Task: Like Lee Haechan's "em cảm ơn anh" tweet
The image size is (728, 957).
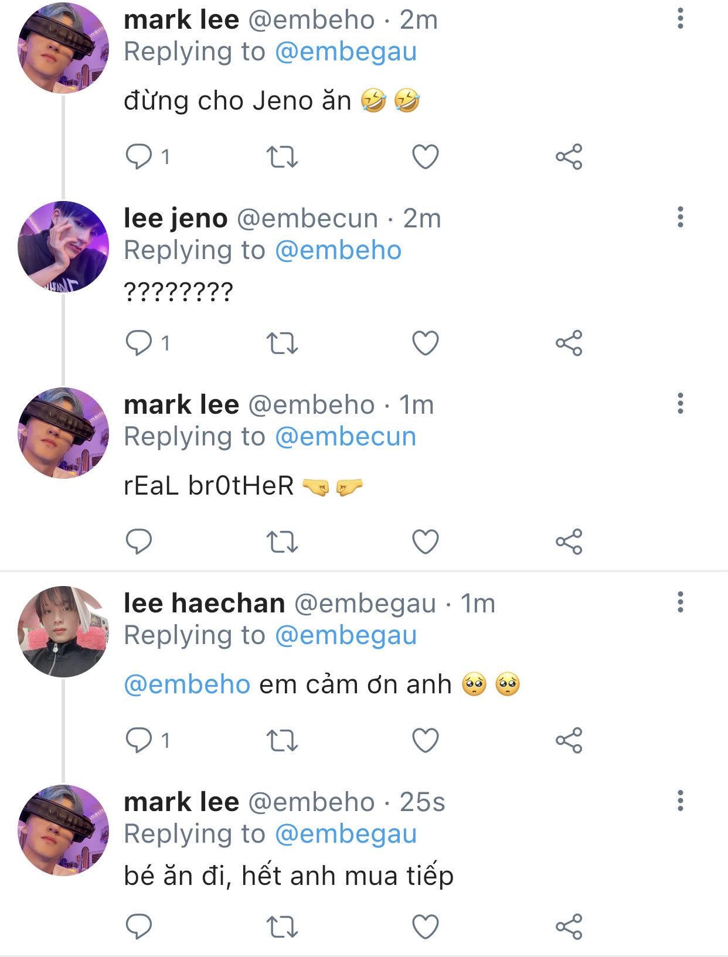Action: [x=426, y=741]
